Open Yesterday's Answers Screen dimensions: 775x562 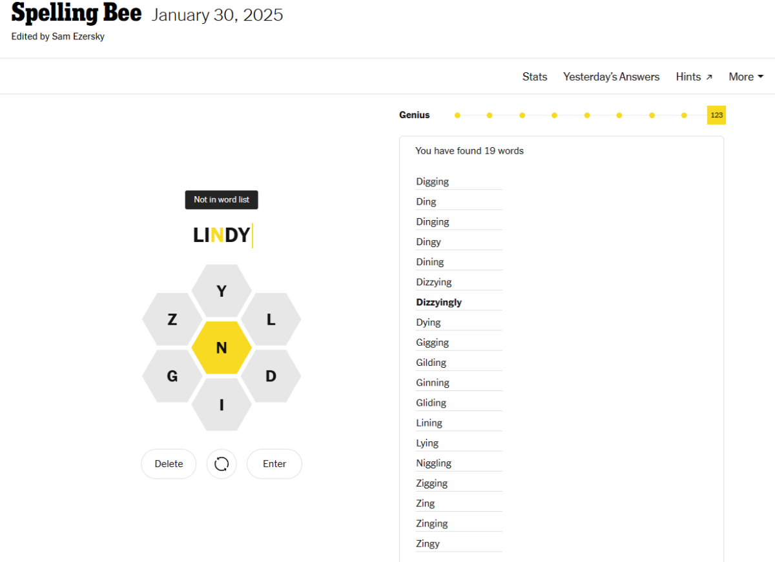611,77
